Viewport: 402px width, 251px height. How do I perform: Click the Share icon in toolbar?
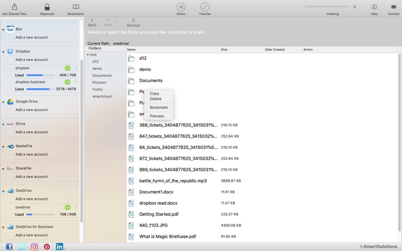coord(180,7)
